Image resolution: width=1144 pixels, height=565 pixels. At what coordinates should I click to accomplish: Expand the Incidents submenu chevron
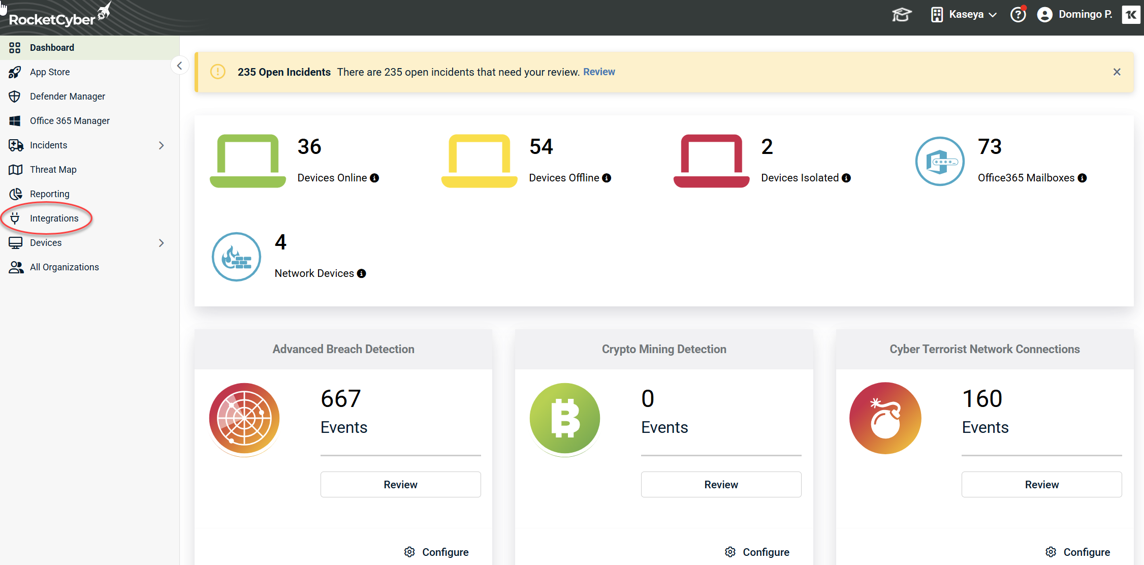162,145
